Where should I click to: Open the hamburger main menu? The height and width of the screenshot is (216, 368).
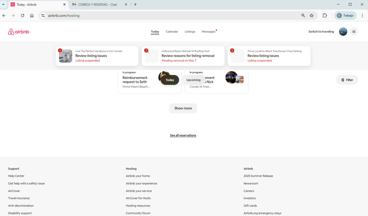click(354, 32)
